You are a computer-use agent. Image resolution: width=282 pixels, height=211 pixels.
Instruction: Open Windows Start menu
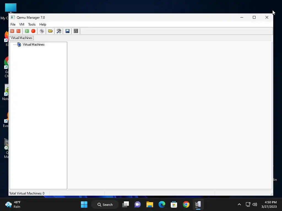point(84,204)
